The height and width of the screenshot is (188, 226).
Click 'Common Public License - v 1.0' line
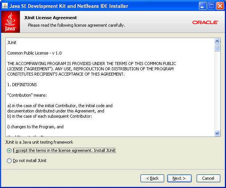pyautogui.click(x=34, y=53)
